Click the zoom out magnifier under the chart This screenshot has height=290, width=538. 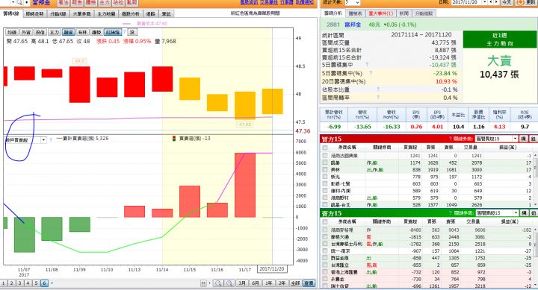point(218,283)
